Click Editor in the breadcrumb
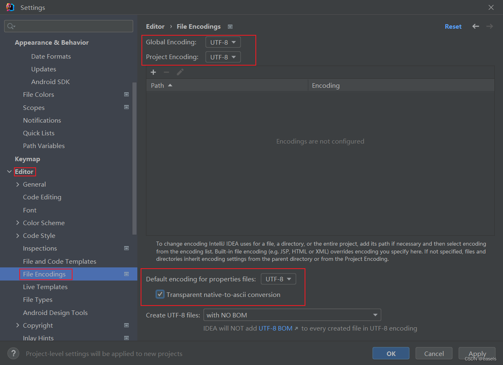This screenshot has width=503, height=365. pos(155,26)
